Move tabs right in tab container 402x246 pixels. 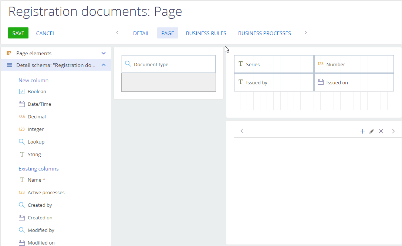tap(393, 131)
